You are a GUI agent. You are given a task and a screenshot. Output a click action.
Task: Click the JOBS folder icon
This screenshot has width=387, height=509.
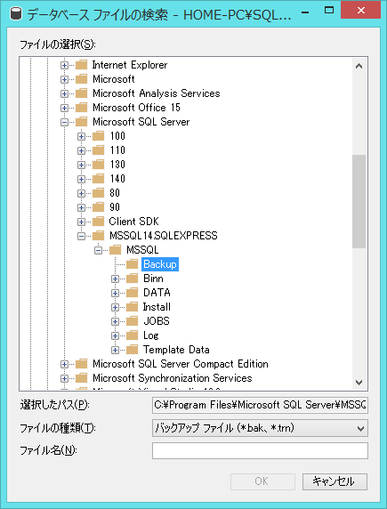pos(133,321)
